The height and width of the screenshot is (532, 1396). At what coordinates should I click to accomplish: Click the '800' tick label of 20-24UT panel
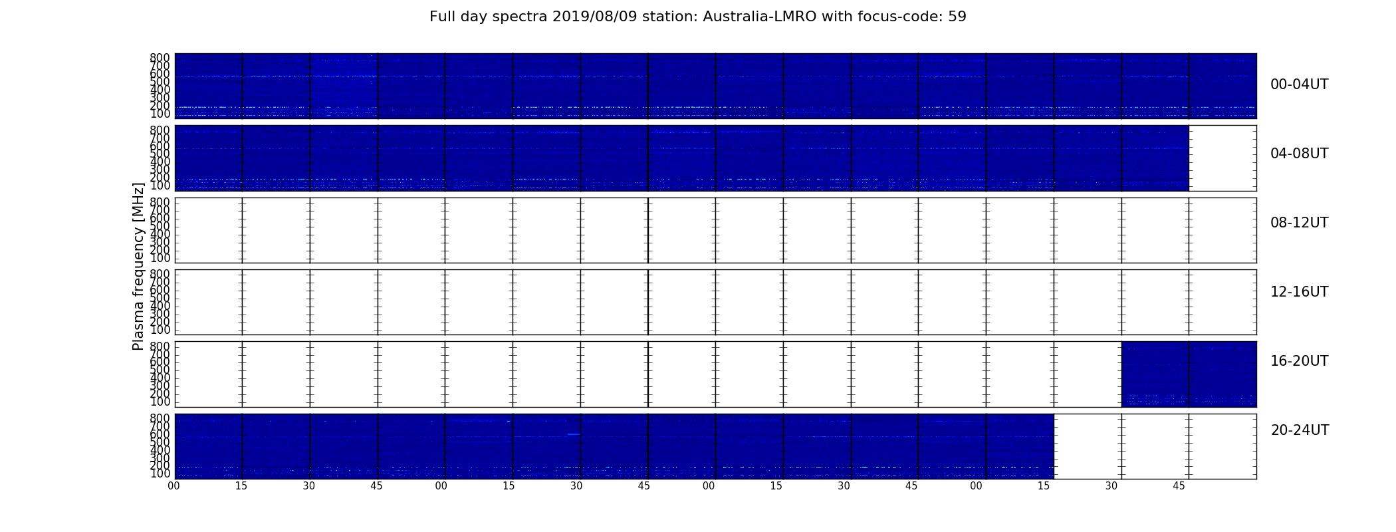[x=160, y=418]
